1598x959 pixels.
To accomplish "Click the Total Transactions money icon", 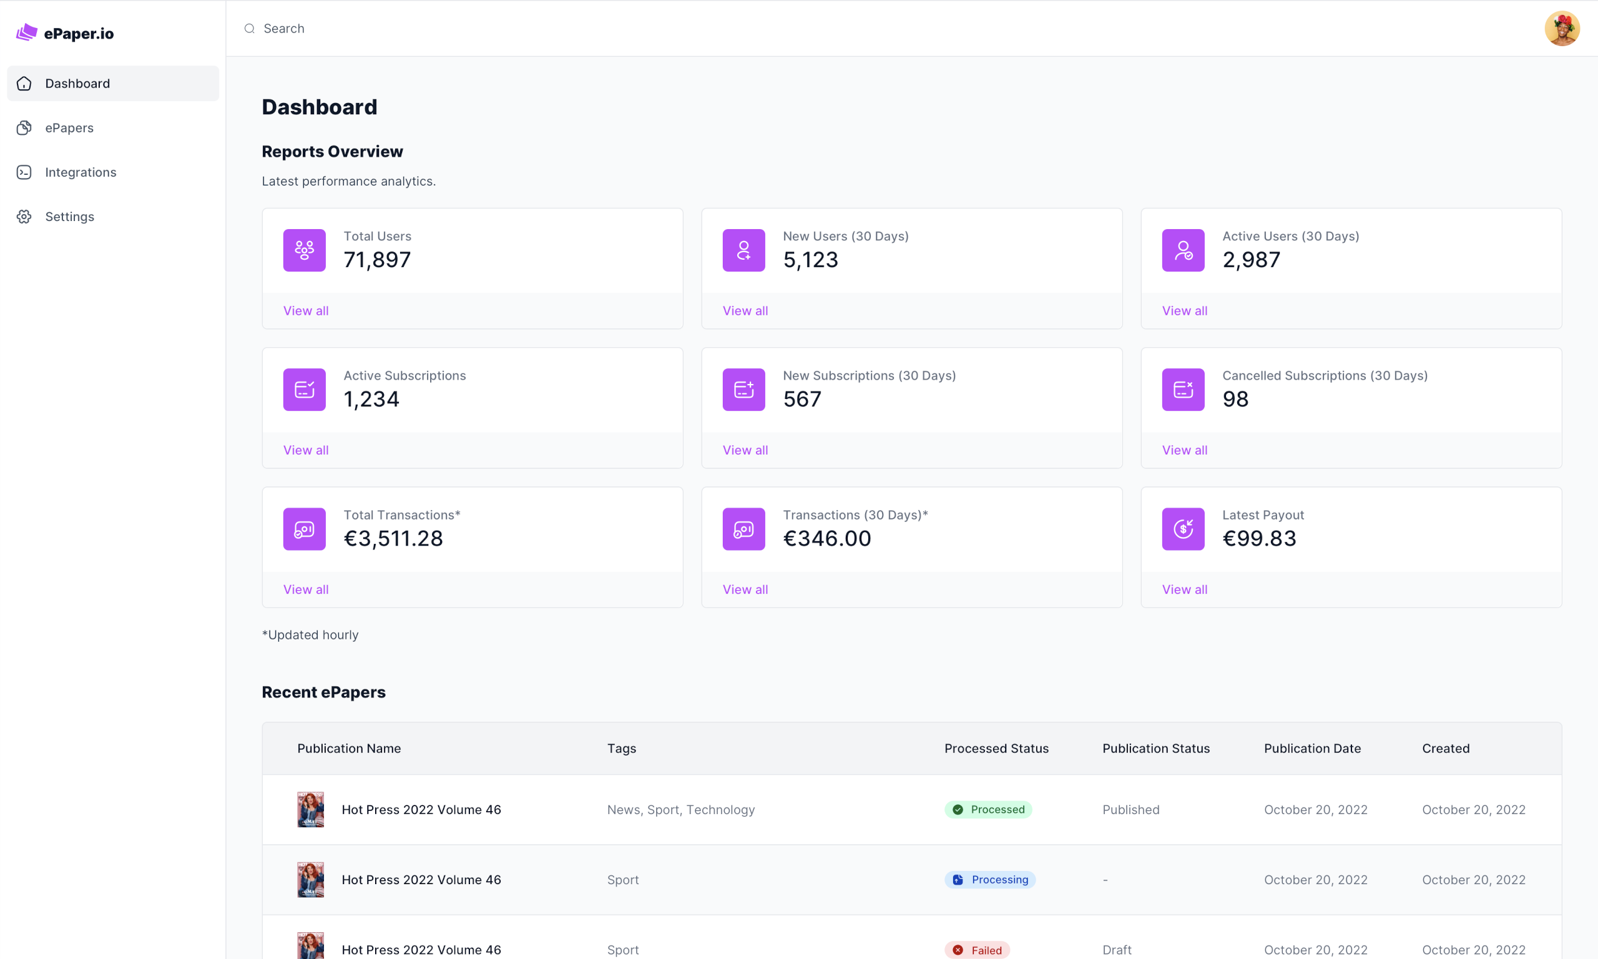I will tap(304, 529).
